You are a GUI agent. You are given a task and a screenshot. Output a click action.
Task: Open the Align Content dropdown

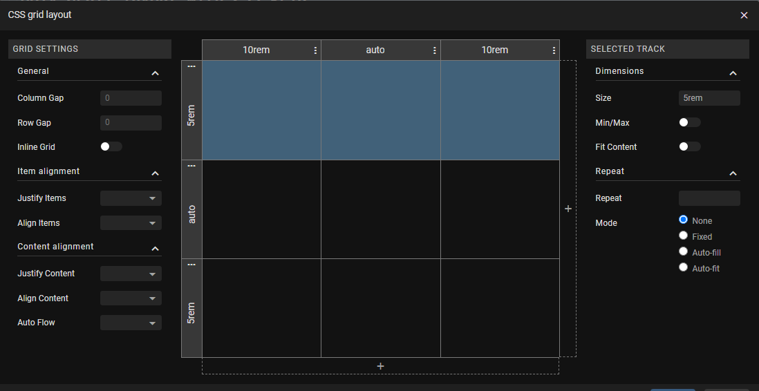tap(131, 298)
